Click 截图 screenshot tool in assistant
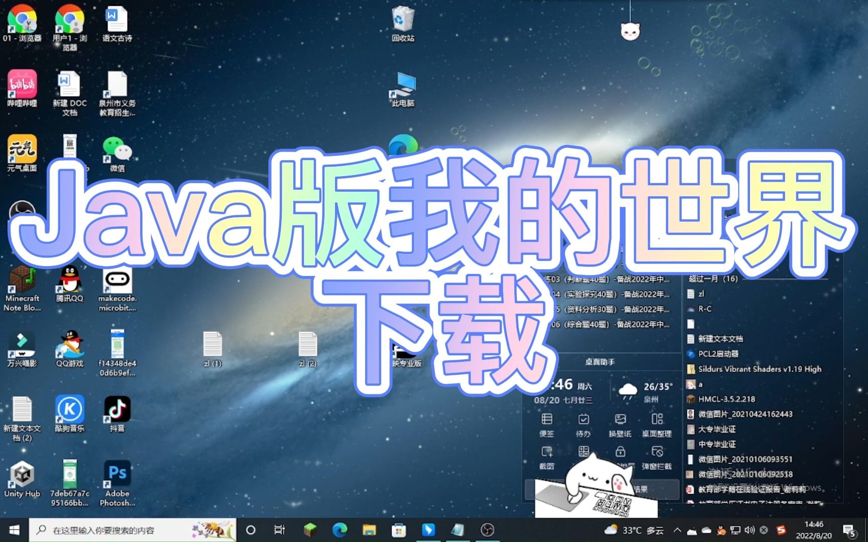The height and width of the screenshot is (542, 868). tap(547, 458)
